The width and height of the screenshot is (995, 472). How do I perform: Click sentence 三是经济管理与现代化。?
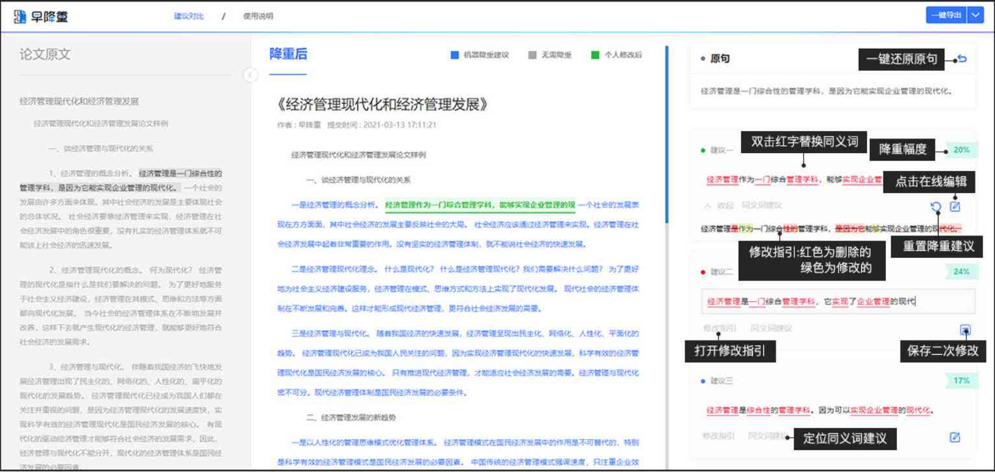click(x=330, y=333)
